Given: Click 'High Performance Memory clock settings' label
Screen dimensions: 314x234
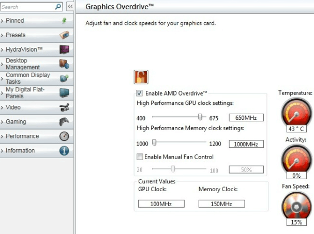Looking at the screenshot, I should [x=190, y=128].
